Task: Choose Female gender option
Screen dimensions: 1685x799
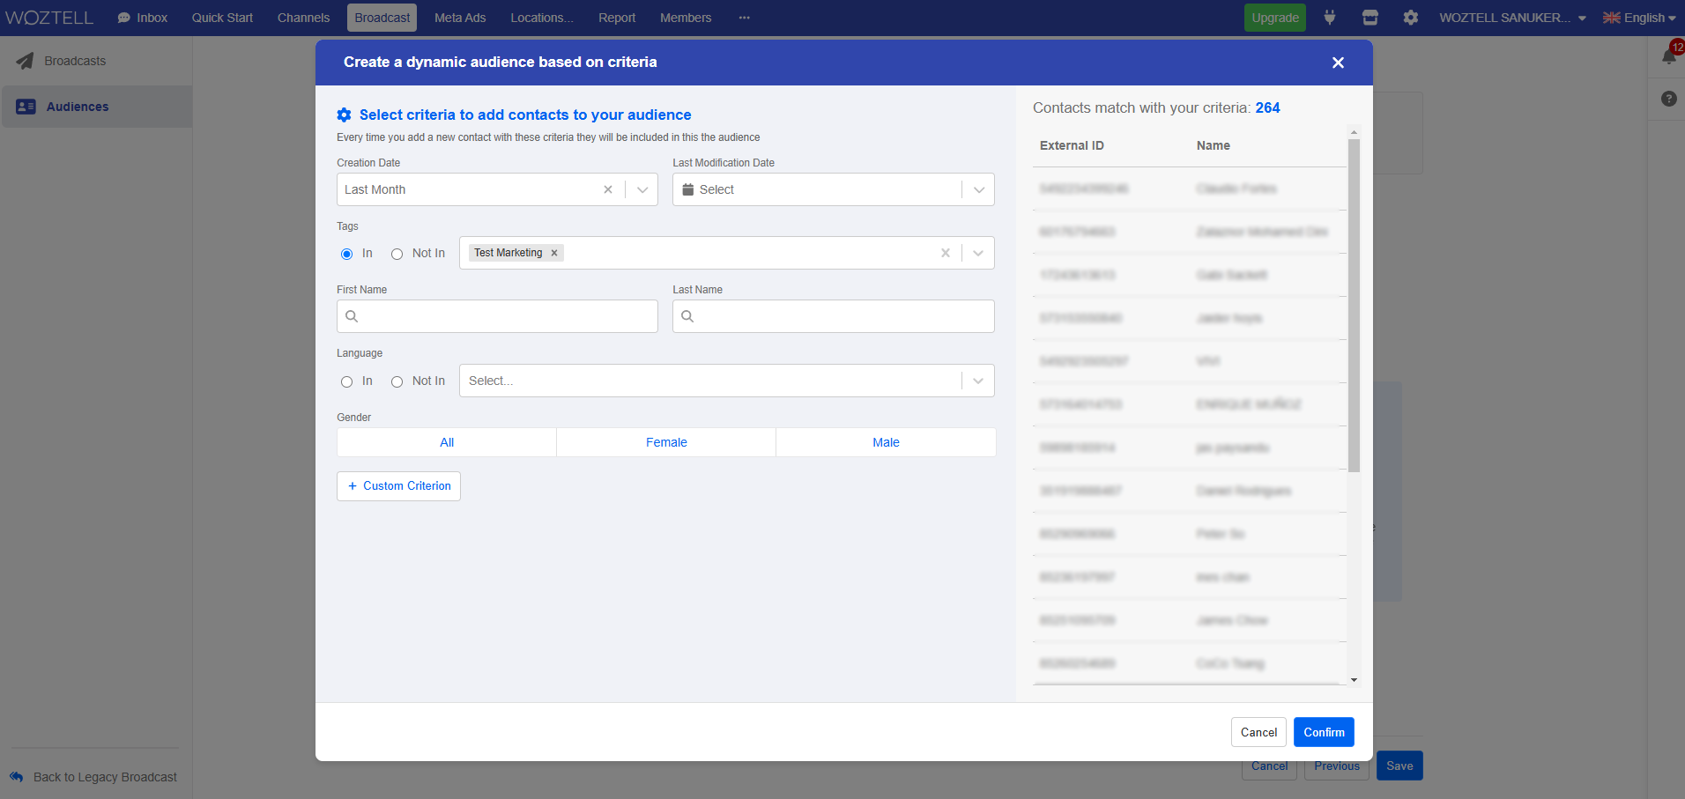Action: click(x=666, y=442)
